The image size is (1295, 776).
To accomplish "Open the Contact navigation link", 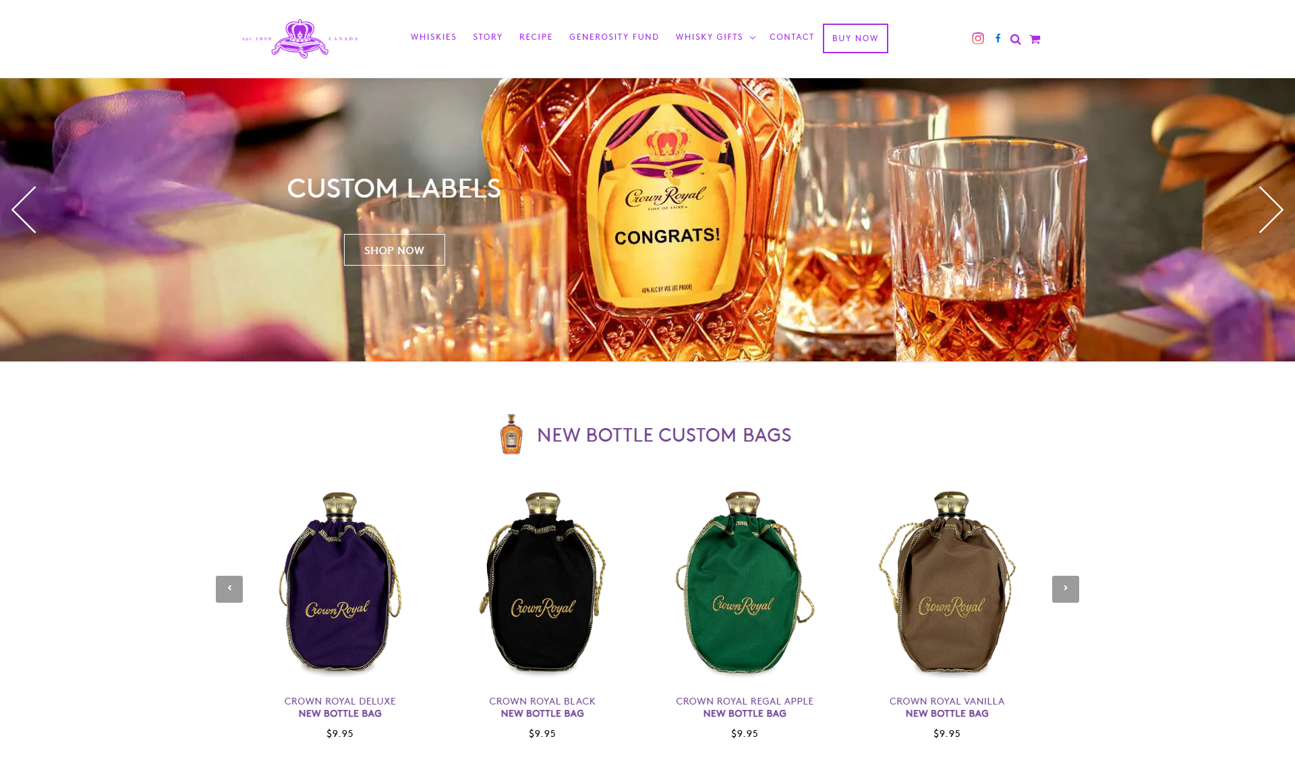I will (792, 37).
